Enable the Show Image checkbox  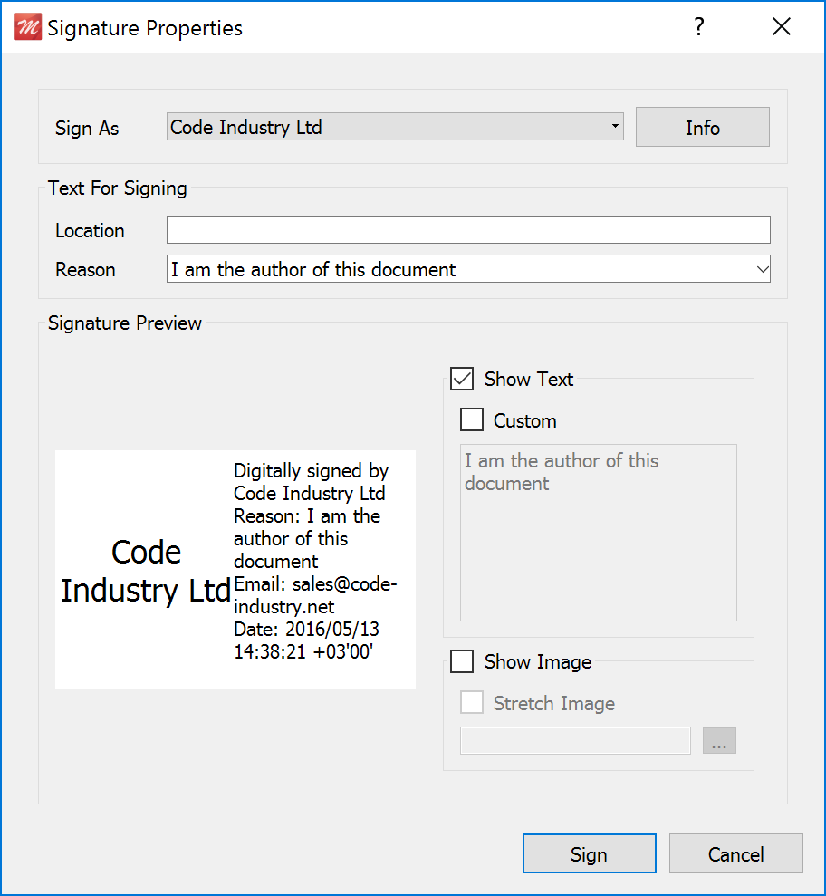pyautogui.click(x=462, y=662)
